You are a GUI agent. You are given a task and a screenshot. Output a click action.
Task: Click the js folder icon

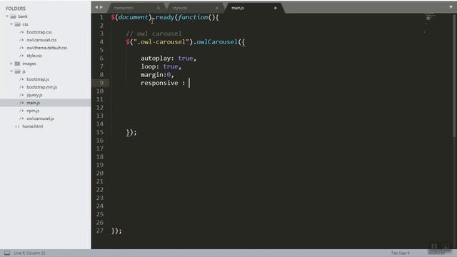(x=17, y=71)
